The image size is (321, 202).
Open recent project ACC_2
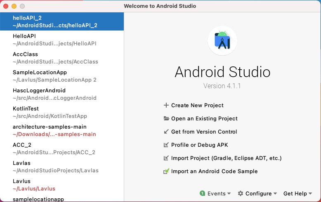(62, 148)
